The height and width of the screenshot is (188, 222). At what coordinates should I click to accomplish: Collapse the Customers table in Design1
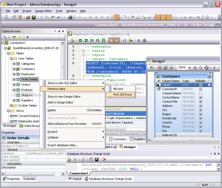pyautogui.click(x=209, y=76)
